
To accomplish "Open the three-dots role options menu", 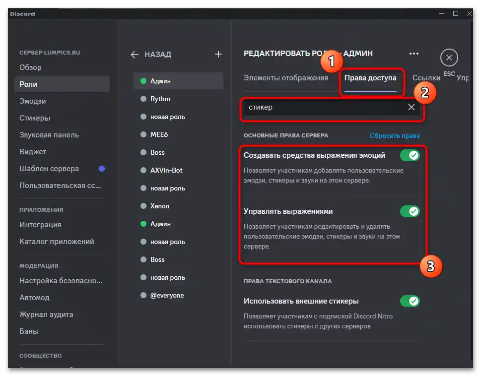I will click(x=413, y=54).
